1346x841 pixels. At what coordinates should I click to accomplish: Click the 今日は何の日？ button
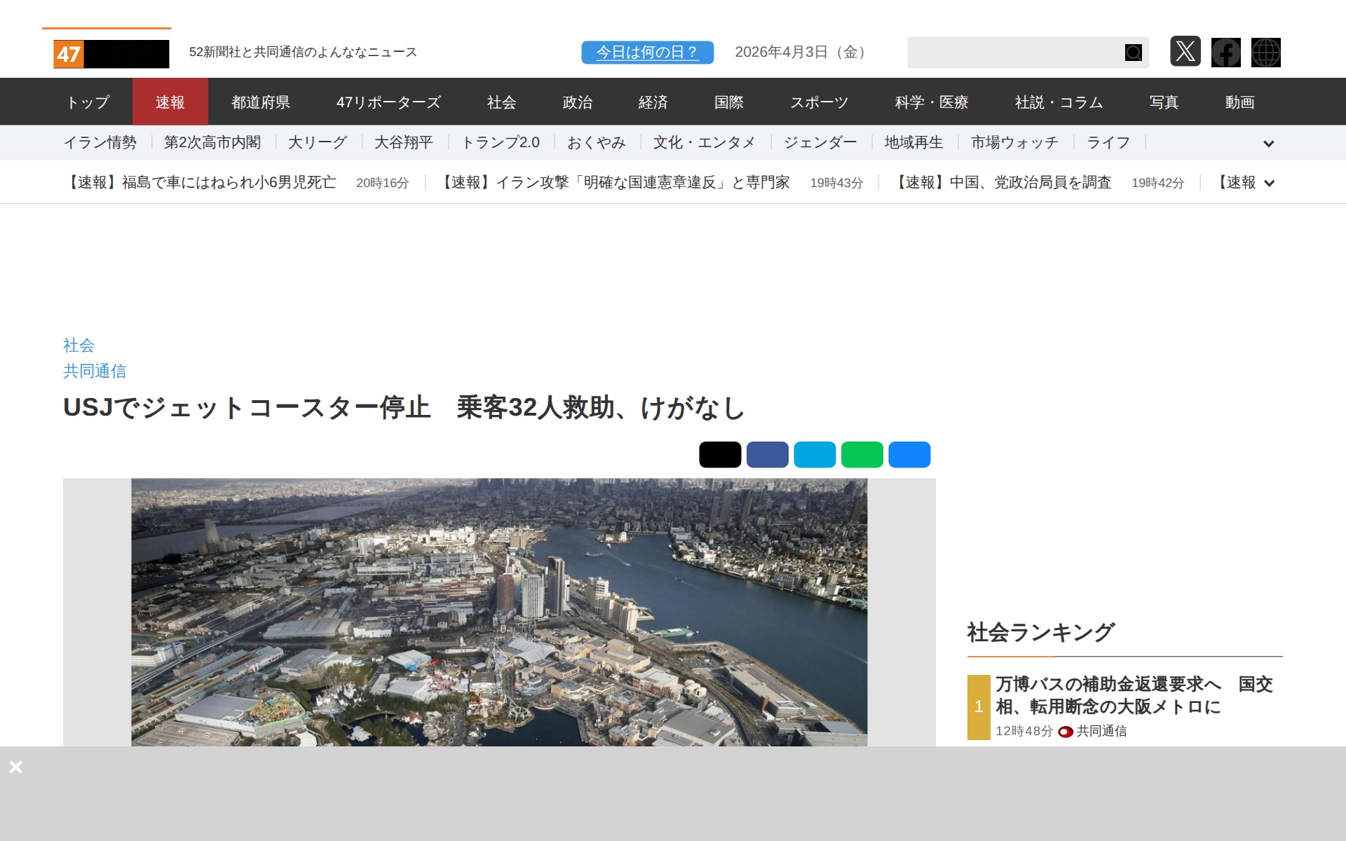[x=647, y=52]
